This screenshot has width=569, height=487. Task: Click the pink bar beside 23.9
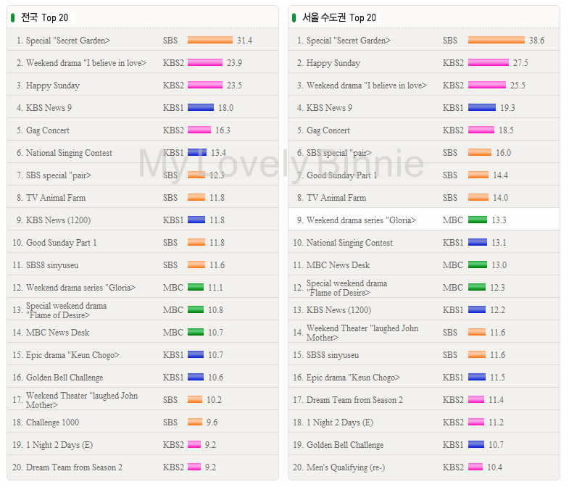tap(205, 62)
